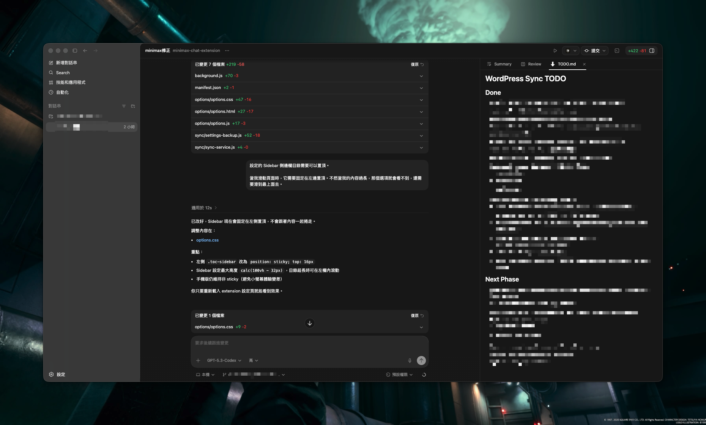Switch to the Summary tab
The width and height of the screenshot is (706, 425).
(499, 64)
